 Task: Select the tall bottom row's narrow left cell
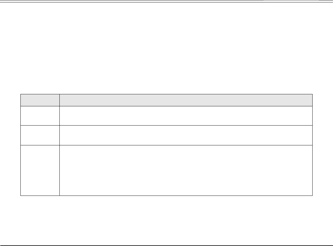click(40, 170)
